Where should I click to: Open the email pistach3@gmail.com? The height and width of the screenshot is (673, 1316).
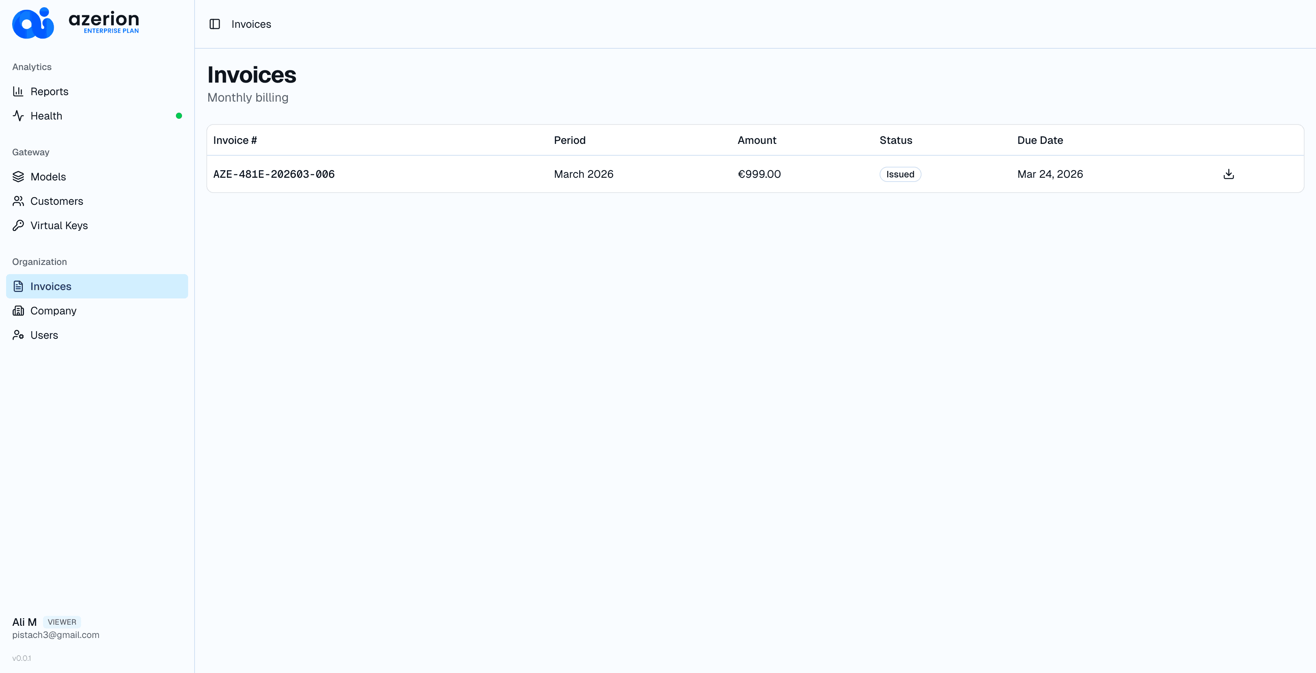[56, 635]
